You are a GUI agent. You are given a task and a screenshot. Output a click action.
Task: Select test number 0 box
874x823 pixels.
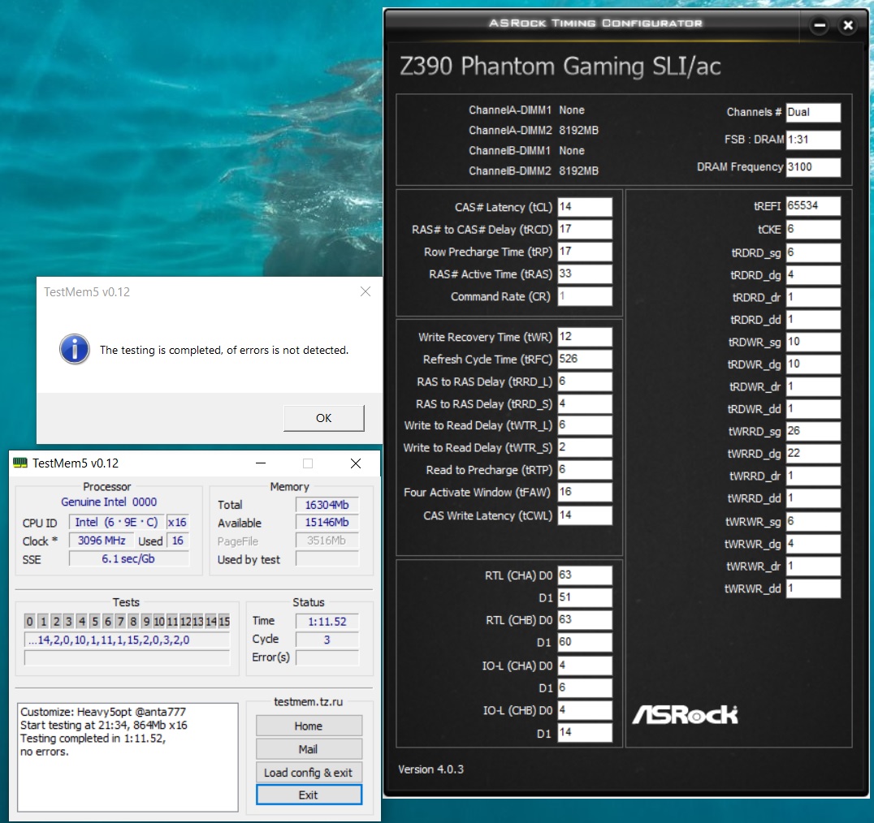tap(29, 621)
